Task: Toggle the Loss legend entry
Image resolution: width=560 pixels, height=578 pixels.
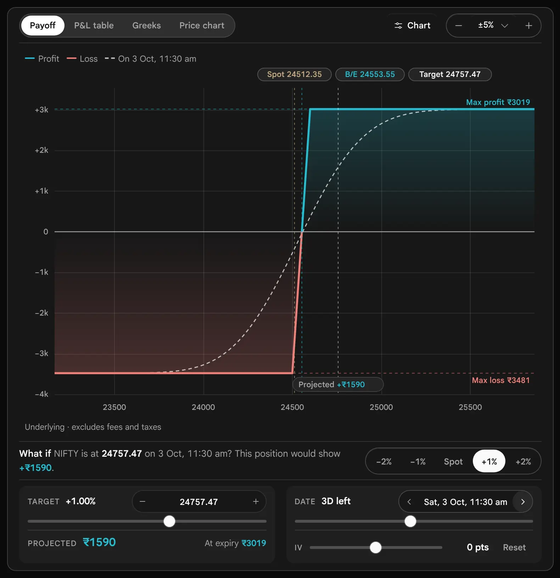Action: coord(82,59)
